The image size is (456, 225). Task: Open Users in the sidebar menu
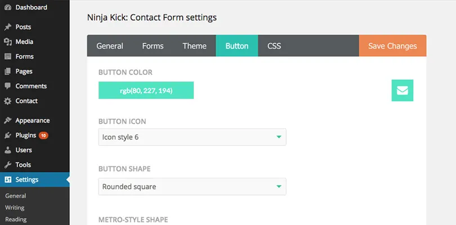click(x=24, y=150)
